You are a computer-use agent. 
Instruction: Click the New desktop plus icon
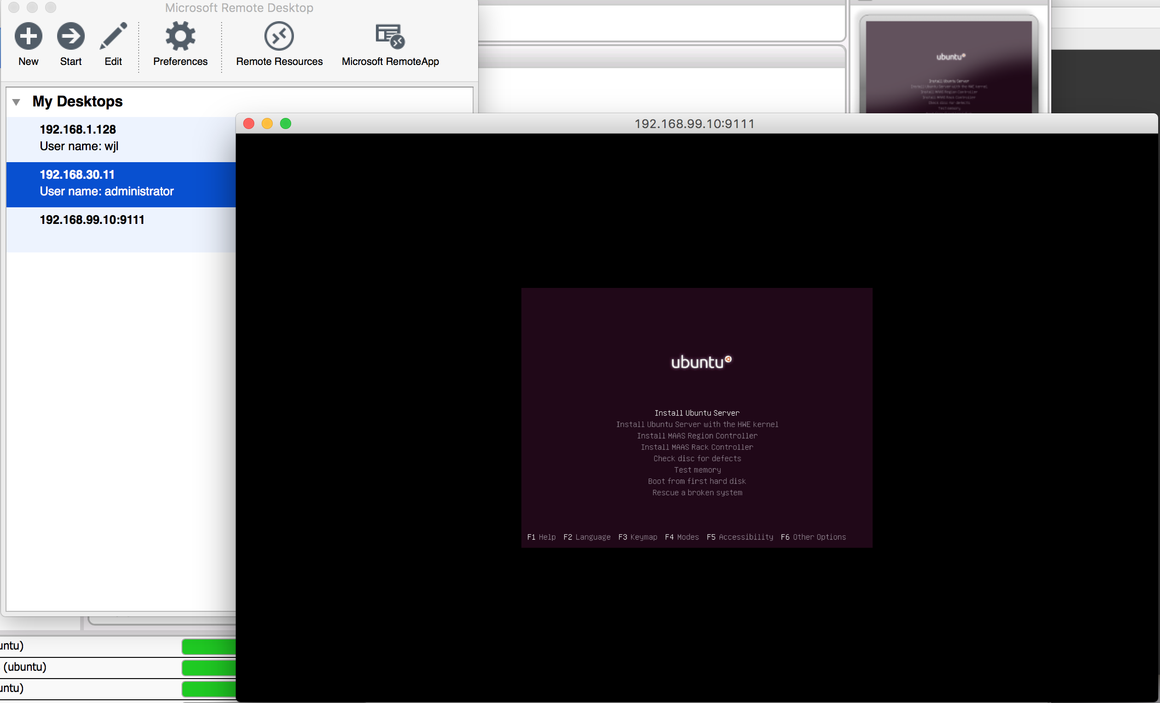tap(28, 36)
